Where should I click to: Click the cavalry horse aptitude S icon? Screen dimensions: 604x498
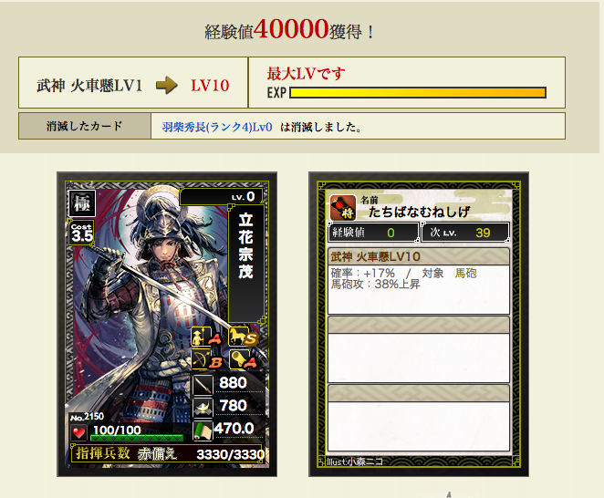coord(243,337)
